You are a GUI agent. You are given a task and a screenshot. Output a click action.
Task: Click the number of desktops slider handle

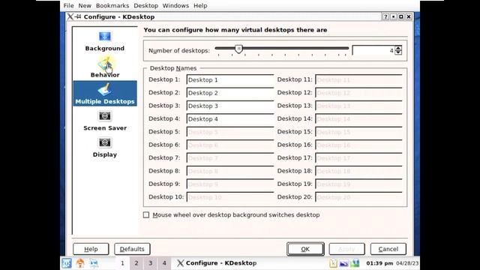pos(238,49)
